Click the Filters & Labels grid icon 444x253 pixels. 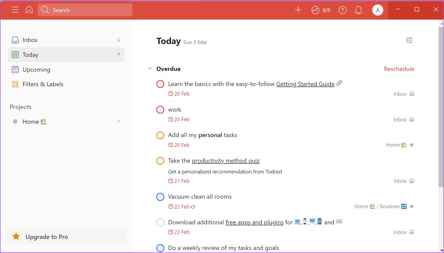15,84
